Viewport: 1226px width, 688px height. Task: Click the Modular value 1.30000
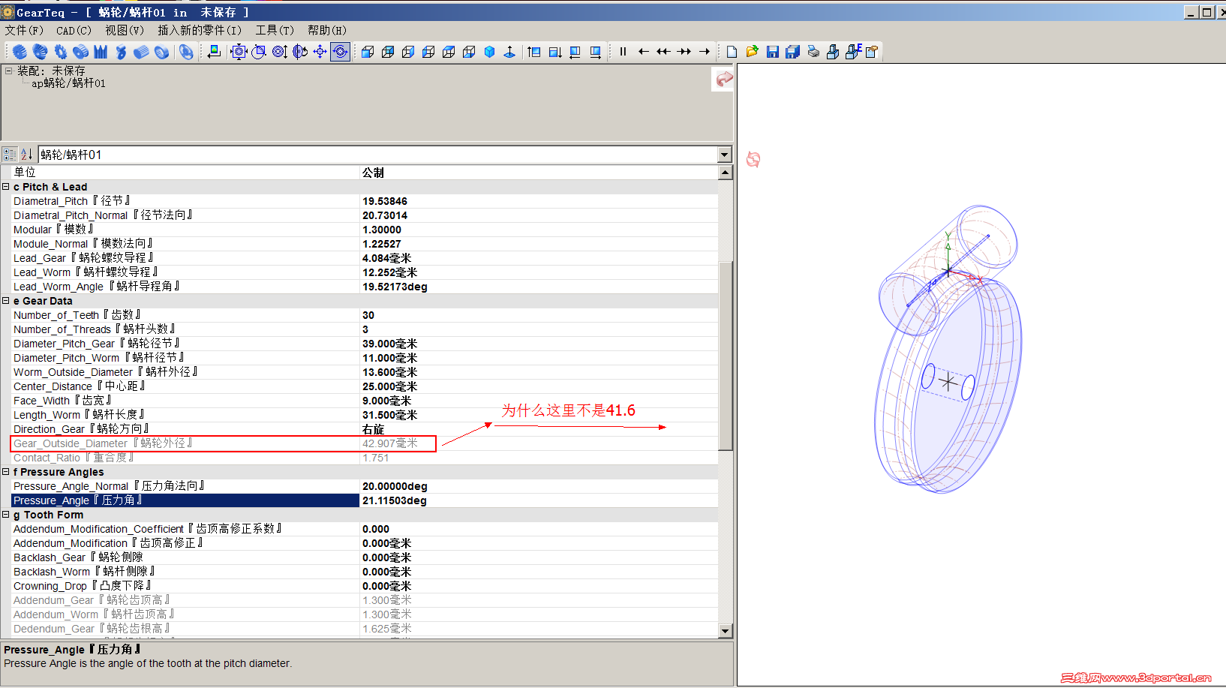point(382,230)
